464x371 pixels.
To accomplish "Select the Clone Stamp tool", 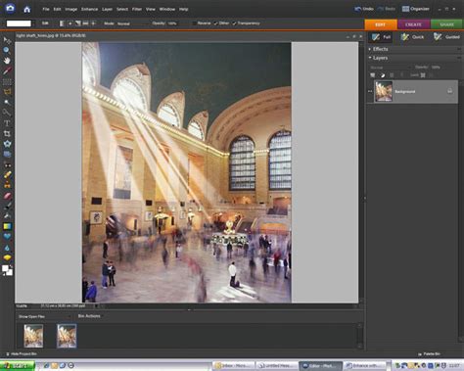I will tap(7, 185).
